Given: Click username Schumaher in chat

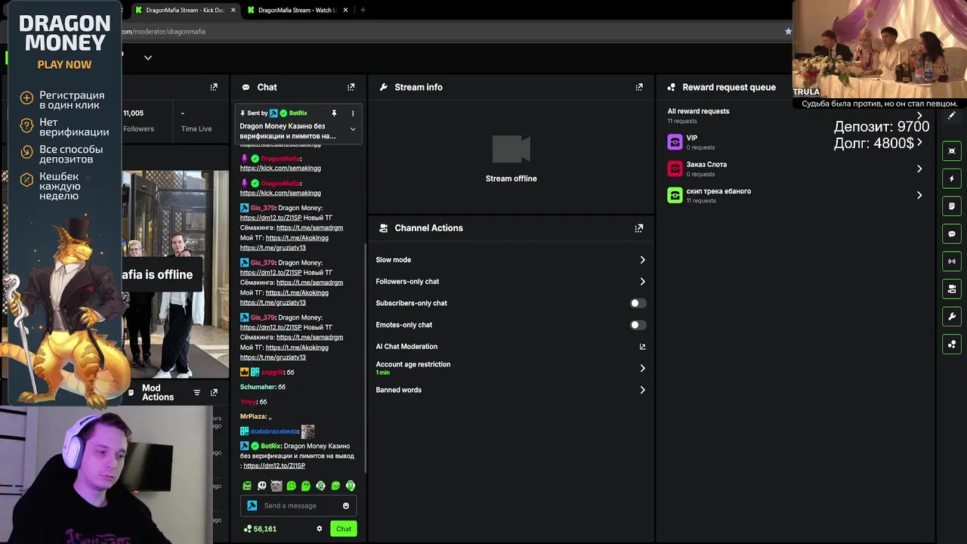Looking at the screenshot, I should [x=258, y=387].
